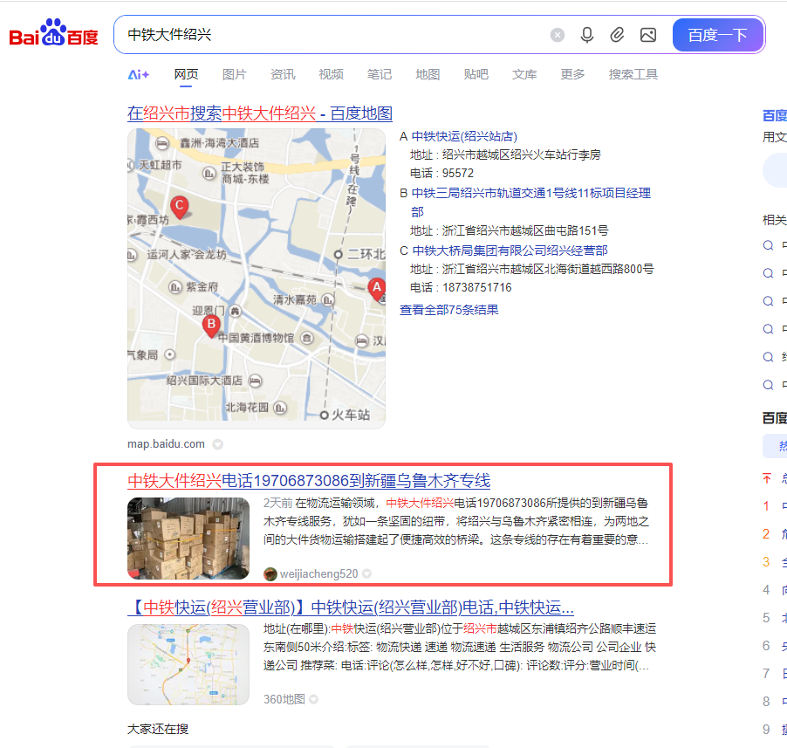Open the AI+ assistant tab
This screenshot has width=787, height=748.
point(139,74)
